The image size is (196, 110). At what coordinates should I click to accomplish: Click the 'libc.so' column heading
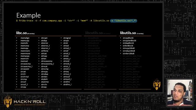click(x=21, y=33)
